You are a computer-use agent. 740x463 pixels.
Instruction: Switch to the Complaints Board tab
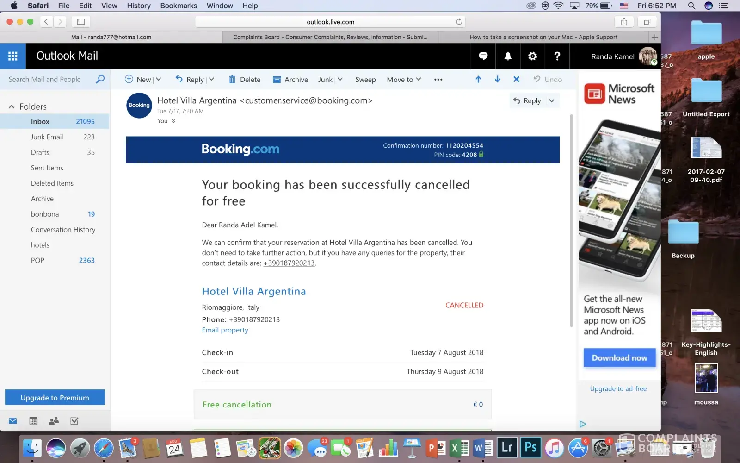point(330,37)
